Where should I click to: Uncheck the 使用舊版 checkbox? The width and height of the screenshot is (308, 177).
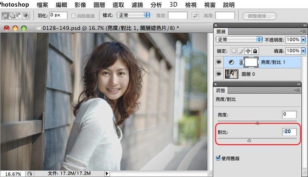tap(218, 158)
